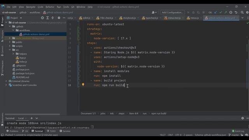Click the select opened file target icon
This screenshot has height=140, width=249.
click(x=42, y=18)
